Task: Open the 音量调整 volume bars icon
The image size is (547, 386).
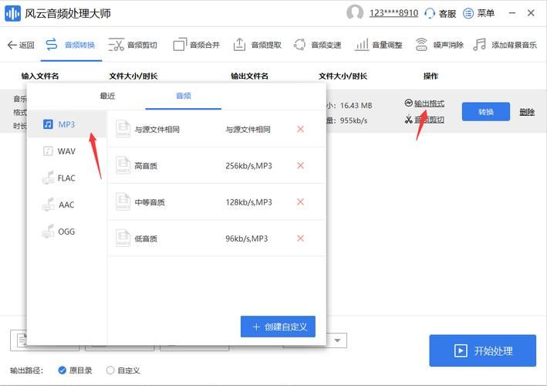Action: pos(362,45)
